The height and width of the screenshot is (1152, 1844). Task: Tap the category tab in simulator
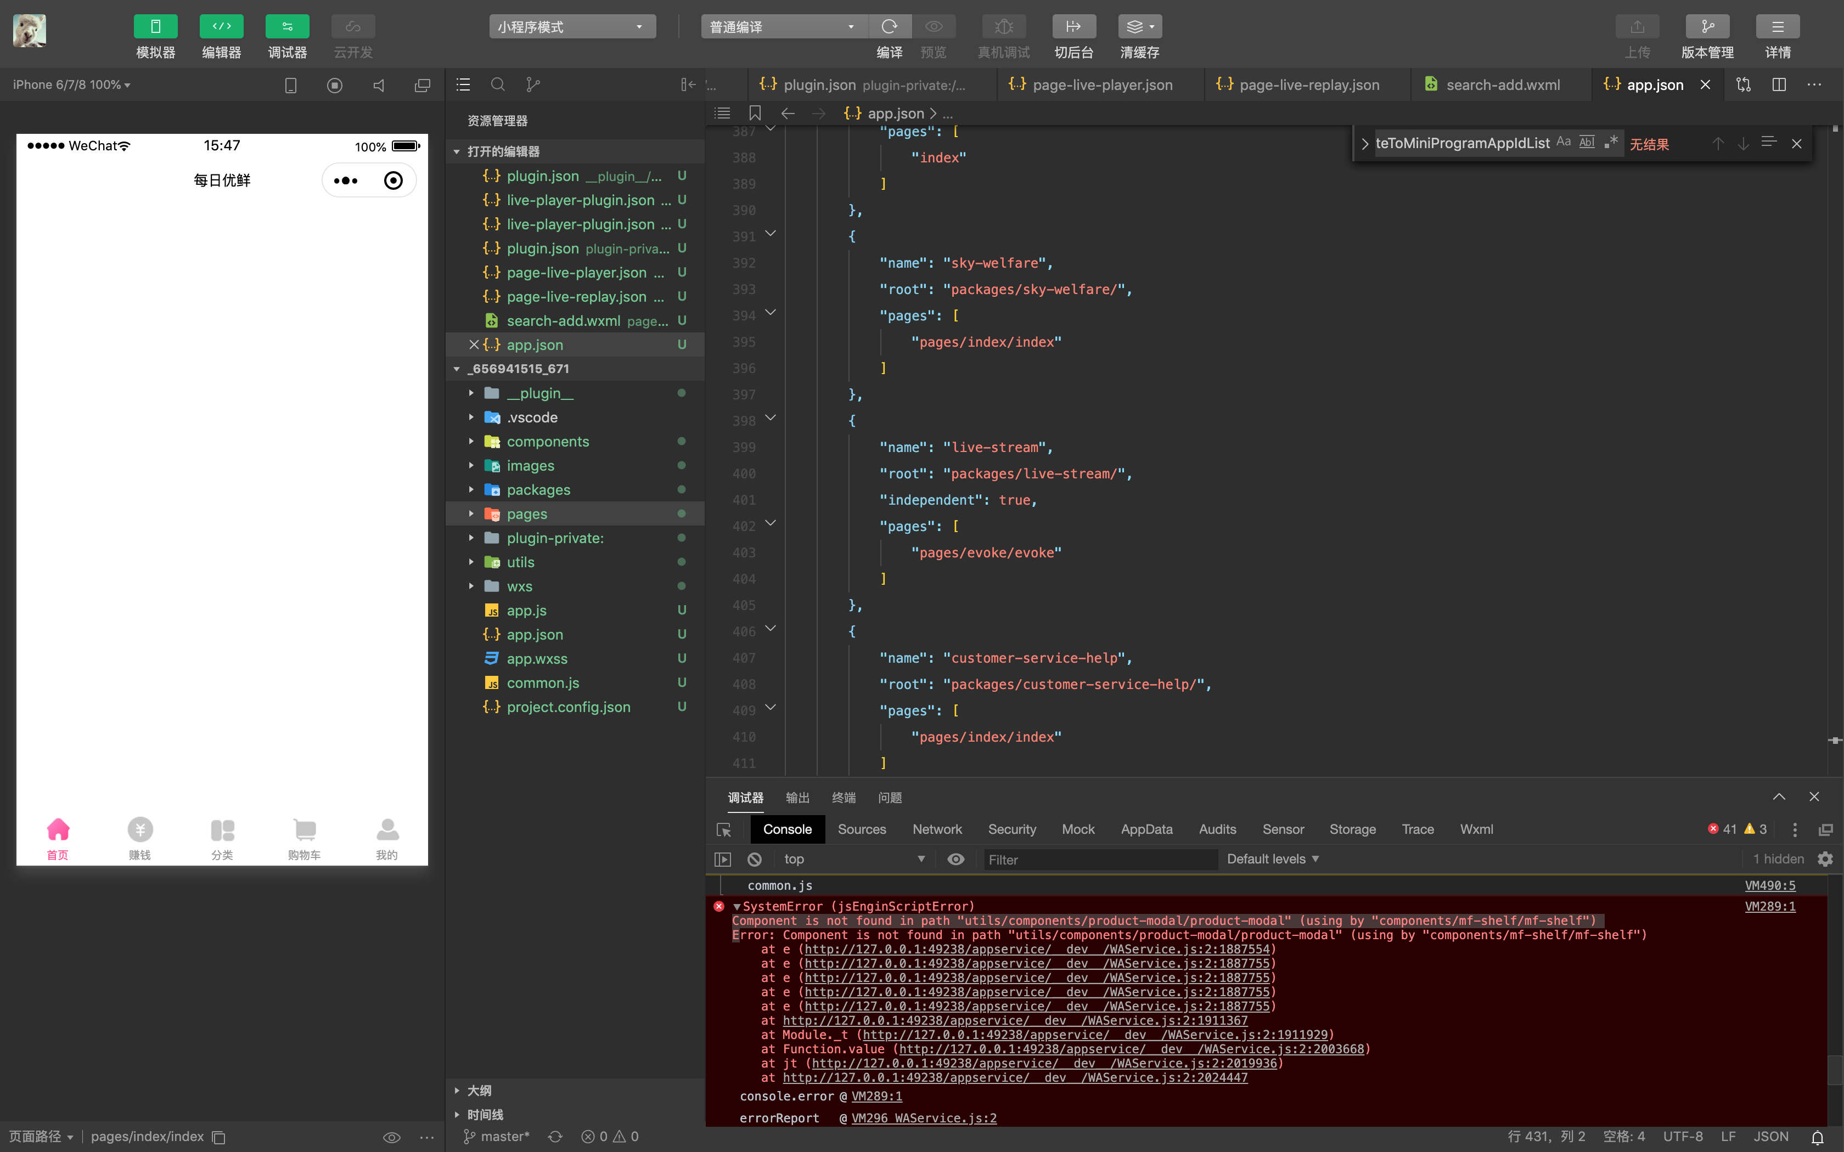coord(222,839)
